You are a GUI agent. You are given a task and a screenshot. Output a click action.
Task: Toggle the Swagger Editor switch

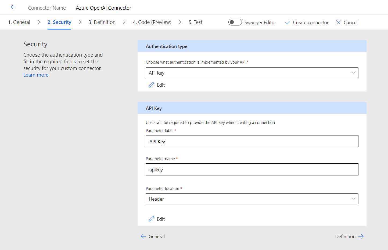pyautogui.click(x=235, y=22)
